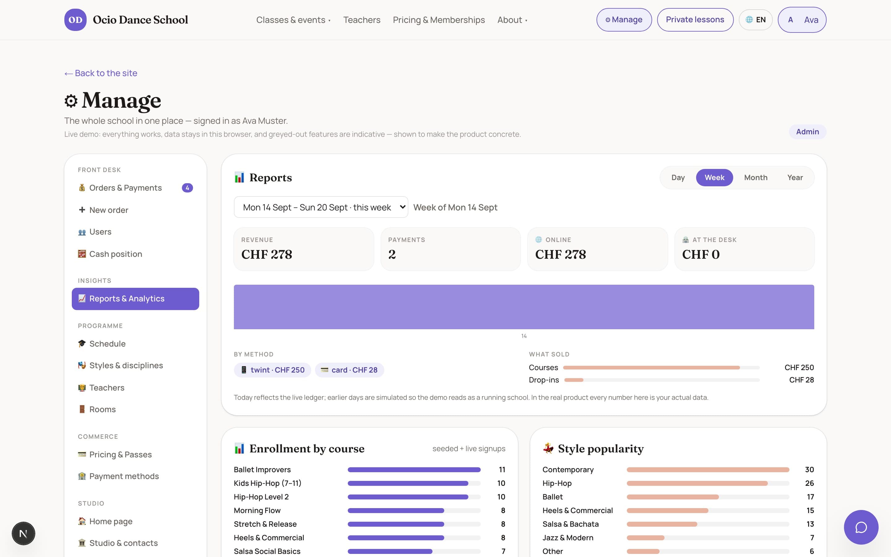Click the Ocio Dance School title
The image size is (891, 557).
tap(140, 20)
